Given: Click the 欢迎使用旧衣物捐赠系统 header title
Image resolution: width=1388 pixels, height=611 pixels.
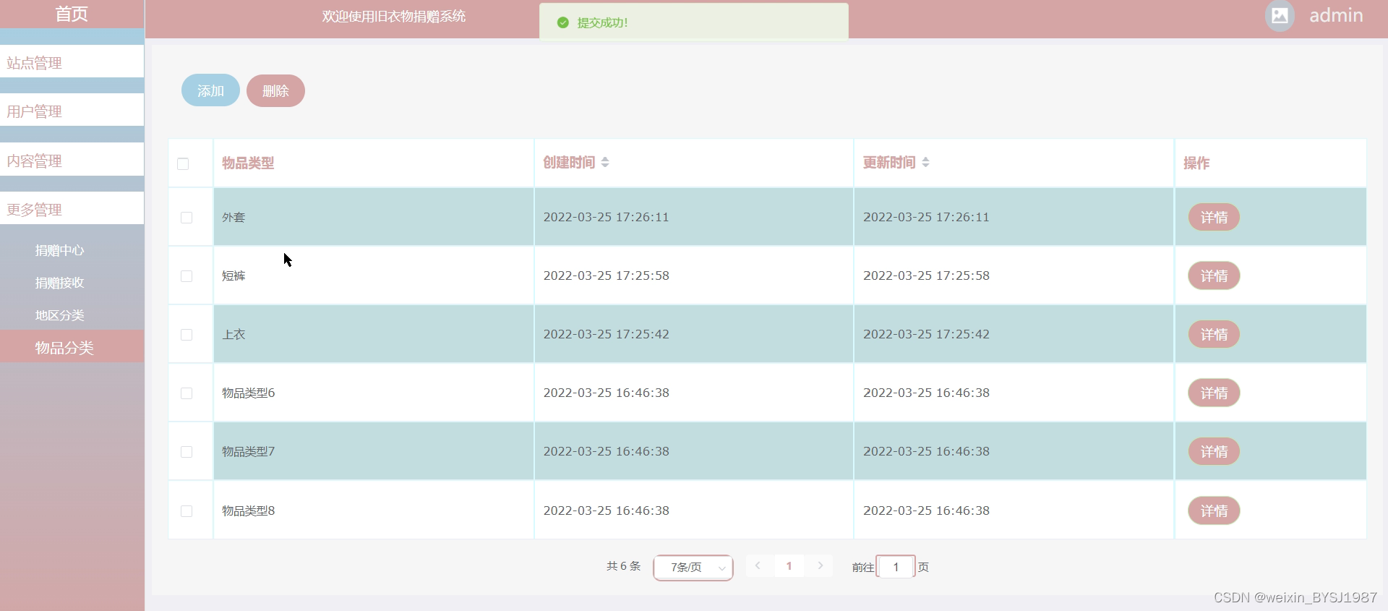Looking at the screenshot, I should (x=393, y=16).
